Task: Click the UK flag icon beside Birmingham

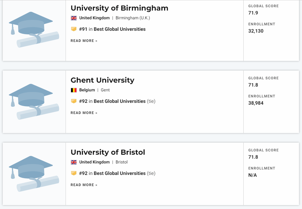Action: pyautogui.click(x=74, y=18)
